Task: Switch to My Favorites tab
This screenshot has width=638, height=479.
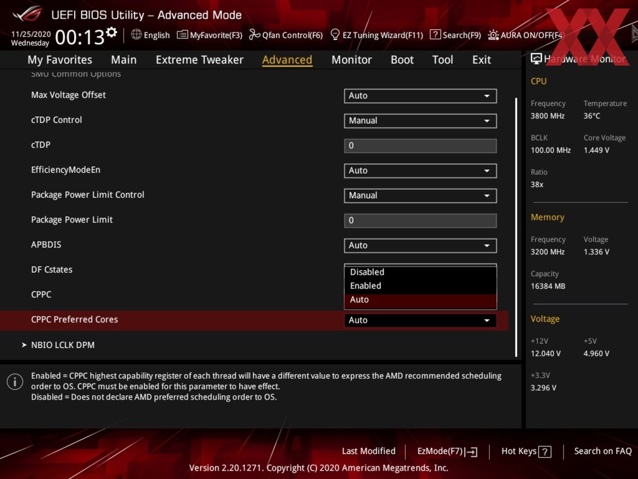Action: click(x=60, y=60)
